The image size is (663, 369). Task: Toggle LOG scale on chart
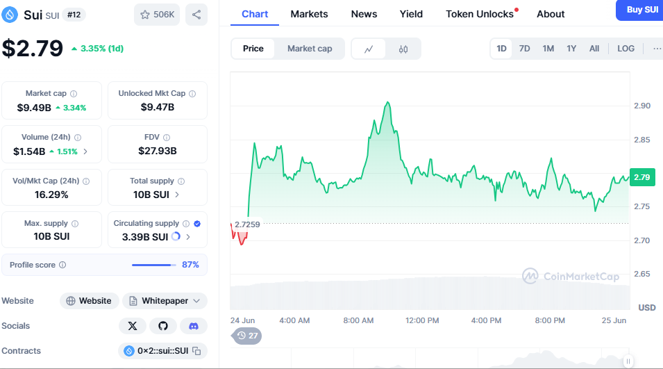point(626,49)
